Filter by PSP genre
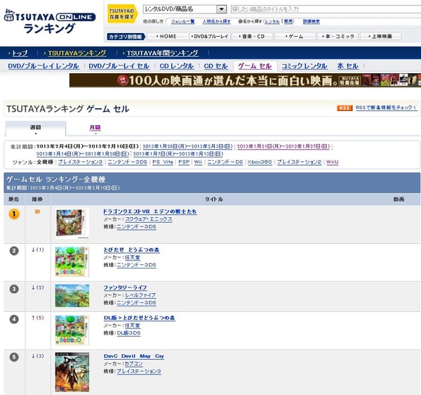Image resolution: width=421 pixels, height=395 pixels. pyautogui.click(x=184, y=162)
